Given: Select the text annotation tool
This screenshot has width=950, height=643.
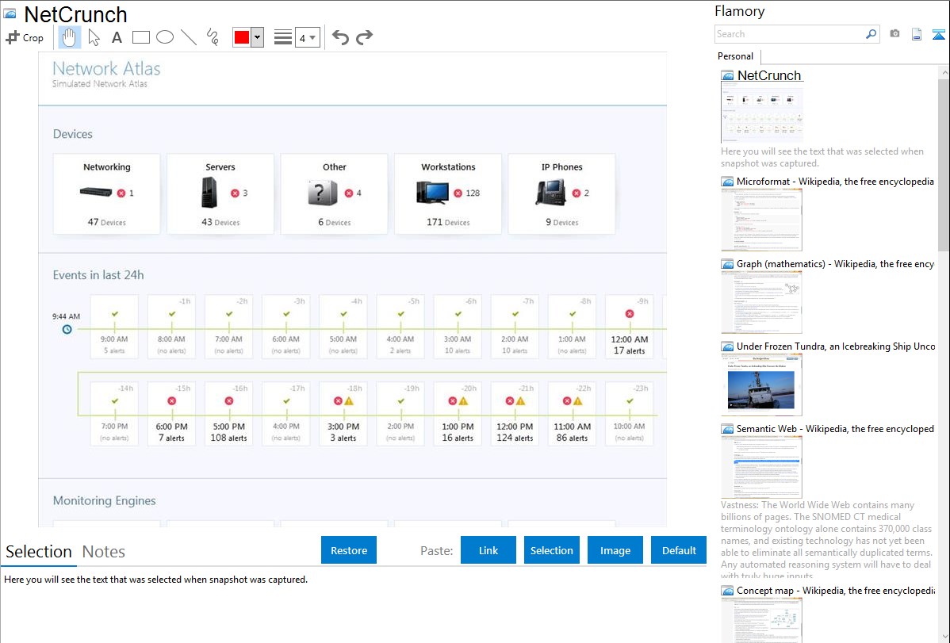Looking at the screenshot, I should [117, 37].
